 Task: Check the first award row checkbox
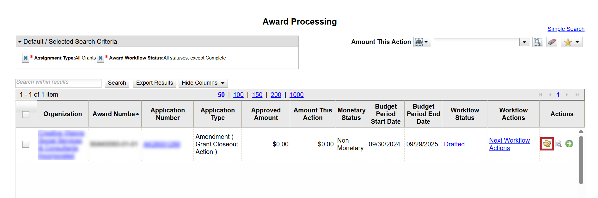click(26, 144)
